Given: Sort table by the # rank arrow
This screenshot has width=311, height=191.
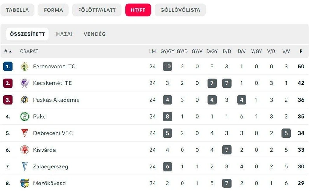Looking at the screenshot, I should pyautogui.click(x=8, y=51).
